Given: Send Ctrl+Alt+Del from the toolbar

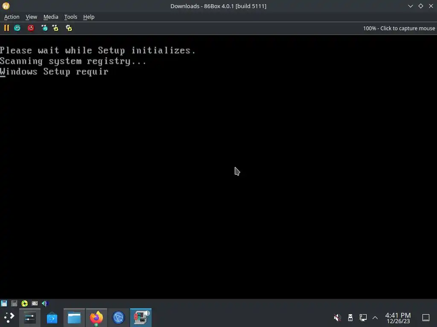Looking at the screenshot, I should pyautogui.click(x=44, y=28).
